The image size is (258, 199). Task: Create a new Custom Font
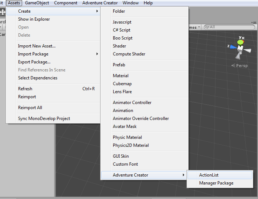point(144,164)
